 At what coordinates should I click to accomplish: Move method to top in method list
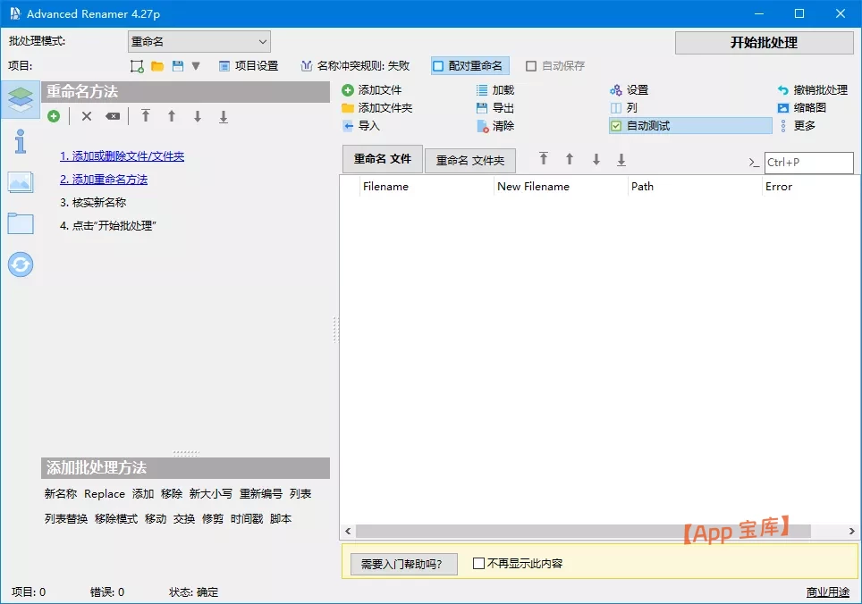point(146,116)
